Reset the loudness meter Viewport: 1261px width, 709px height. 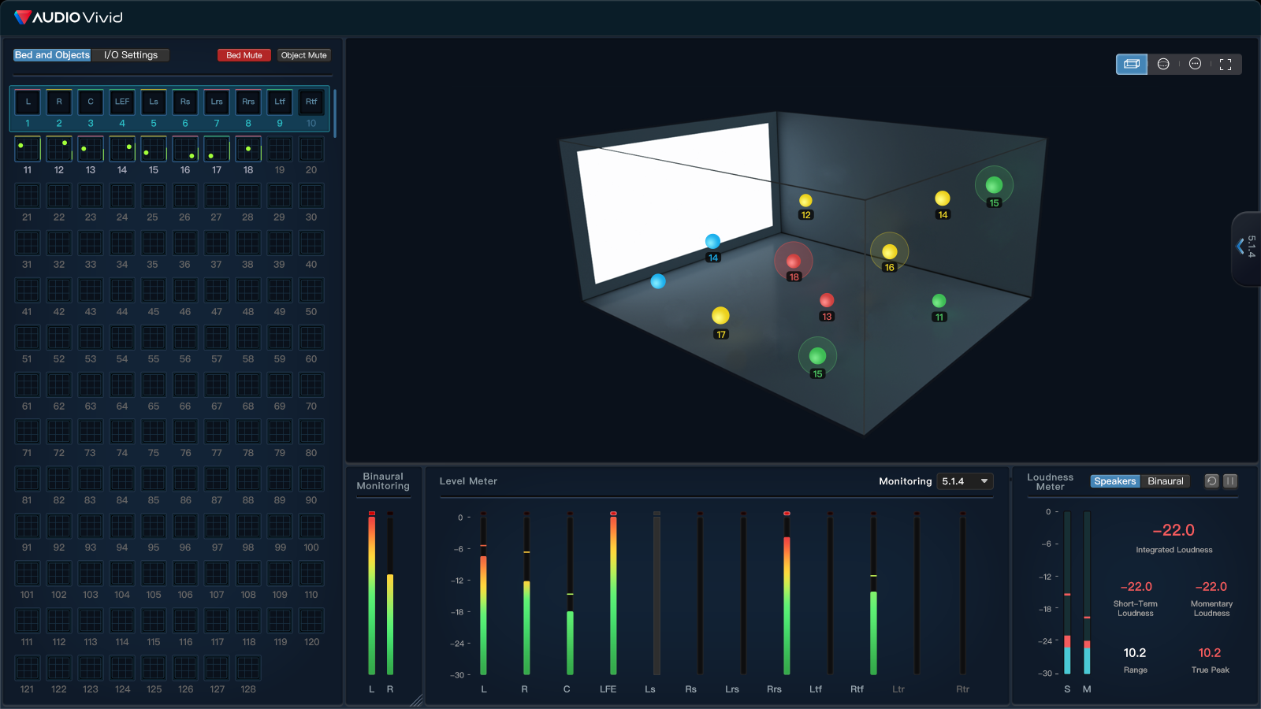coord(1212,481)
